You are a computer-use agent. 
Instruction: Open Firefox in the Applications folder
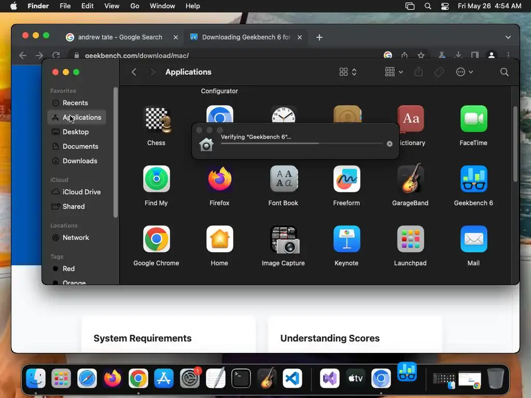219,179
